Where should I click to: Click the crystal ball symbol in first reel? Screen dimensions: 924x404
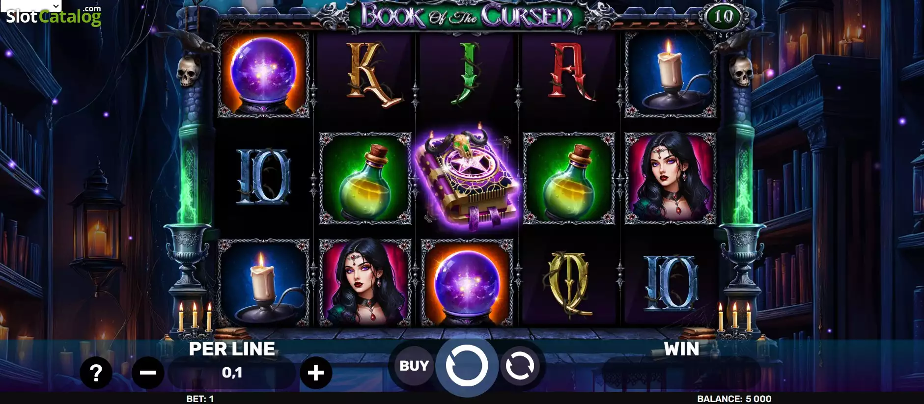tap(263, 75)
